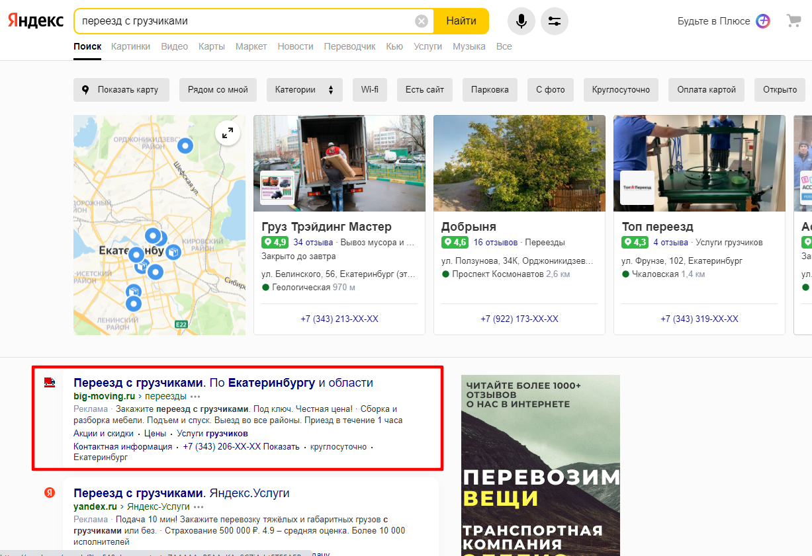Click the Найти search button
This screenshot has height=556, width=812.
[x=461, y=21]
